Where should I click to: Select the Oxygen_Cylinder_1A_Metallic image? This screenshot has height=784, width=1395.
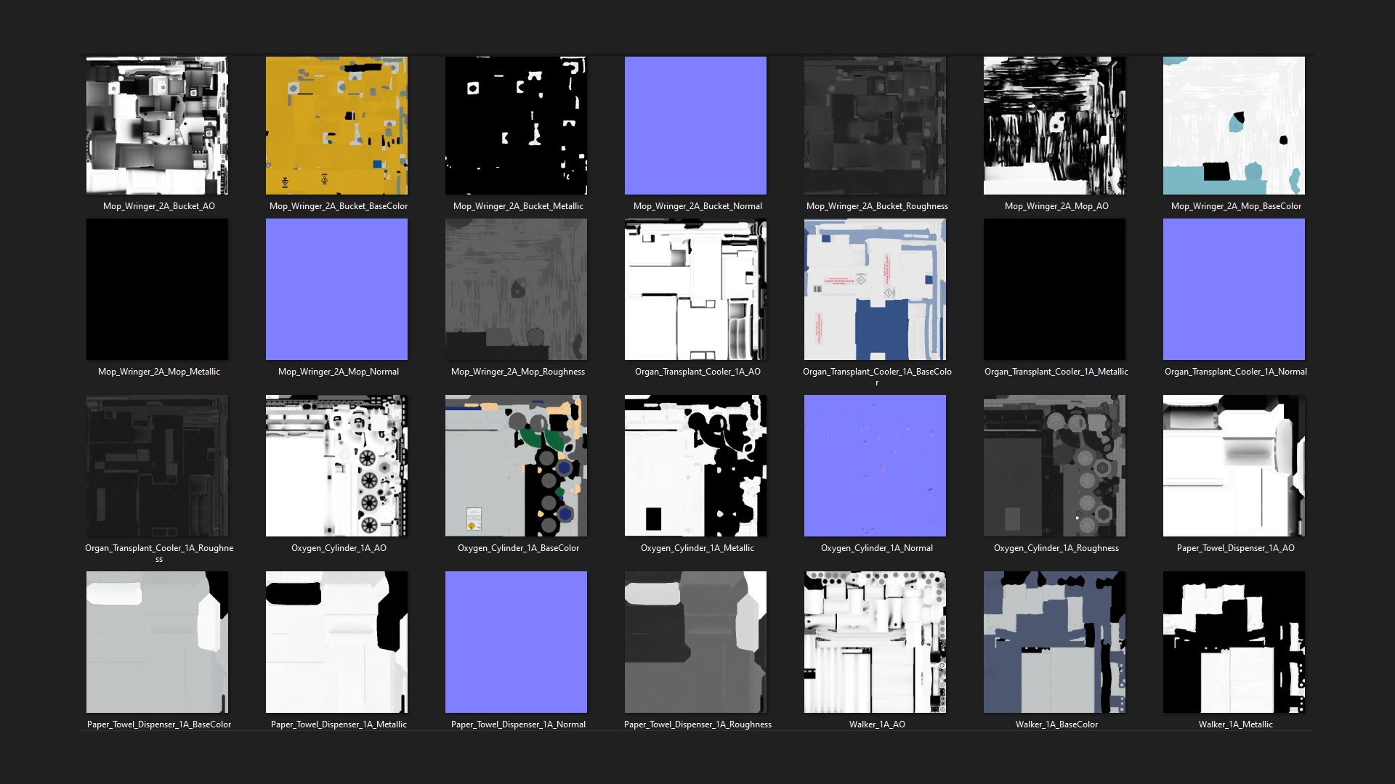[695, 465]
